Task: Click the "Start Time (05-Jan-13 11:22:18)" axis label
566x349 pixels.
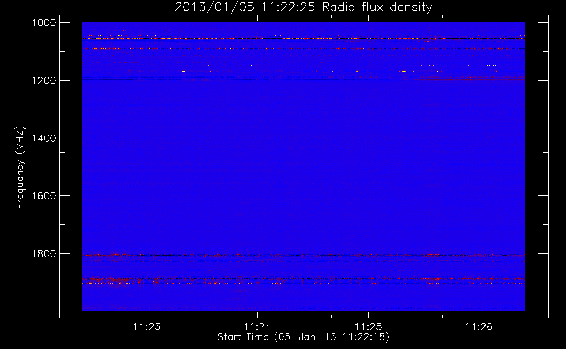Action: tap(303, 337)
